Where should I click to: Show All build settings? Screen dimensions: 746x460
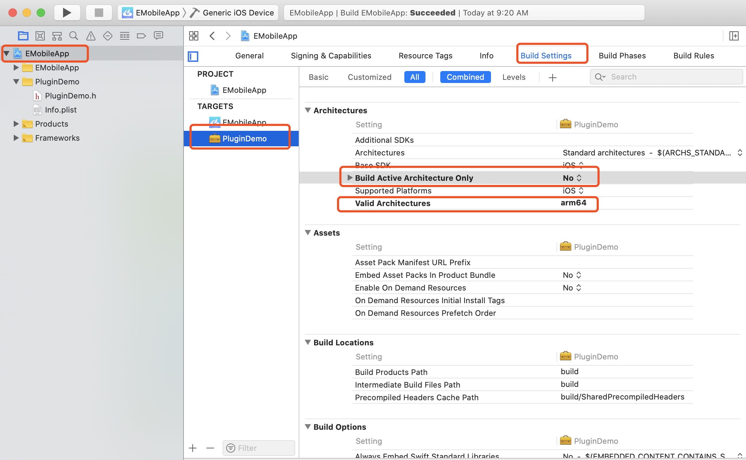[415, 77]
